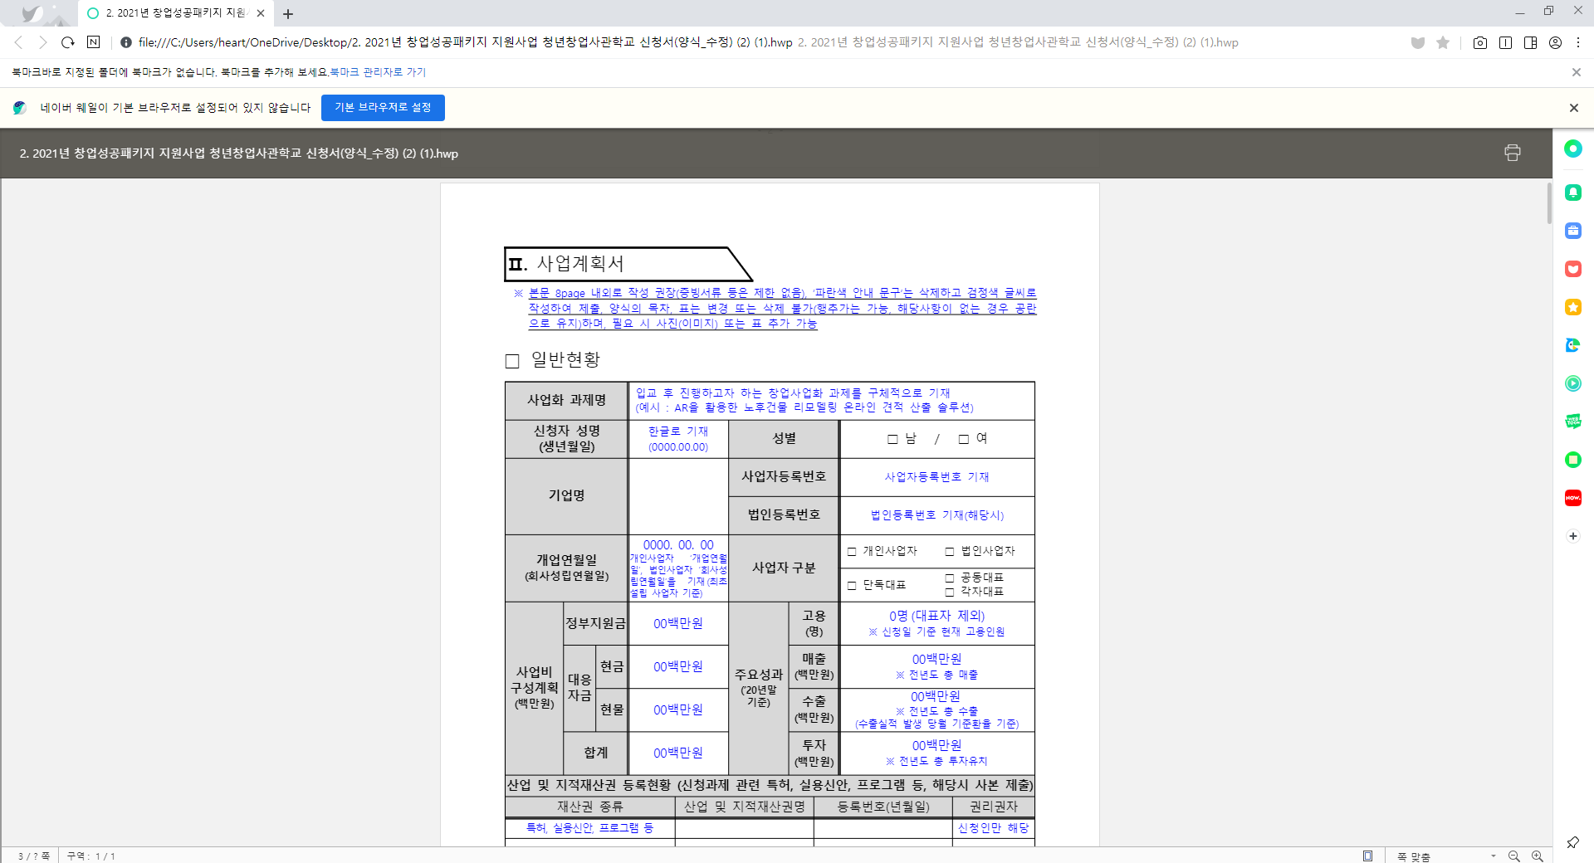
Task: Open the yellow star favorites sidebar icon
Action: coord(1573,307)
